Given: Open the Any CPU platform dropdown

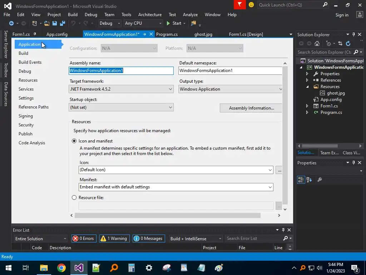Looking at the screenshot, I should tap(143, 23).
